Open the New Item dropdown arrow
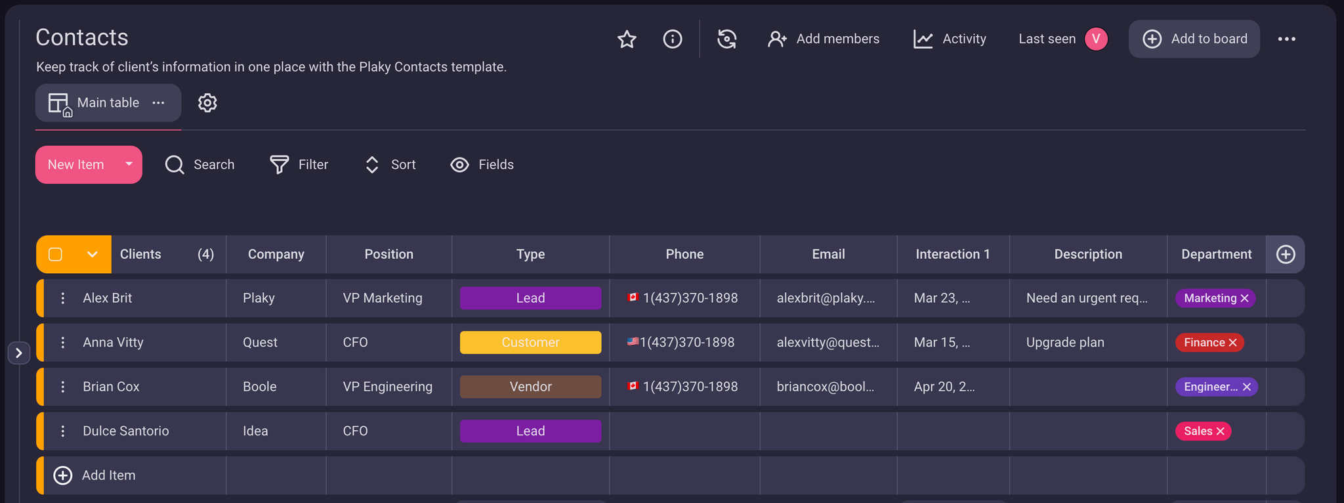1344x503 pixels. [x=129, y=165]
